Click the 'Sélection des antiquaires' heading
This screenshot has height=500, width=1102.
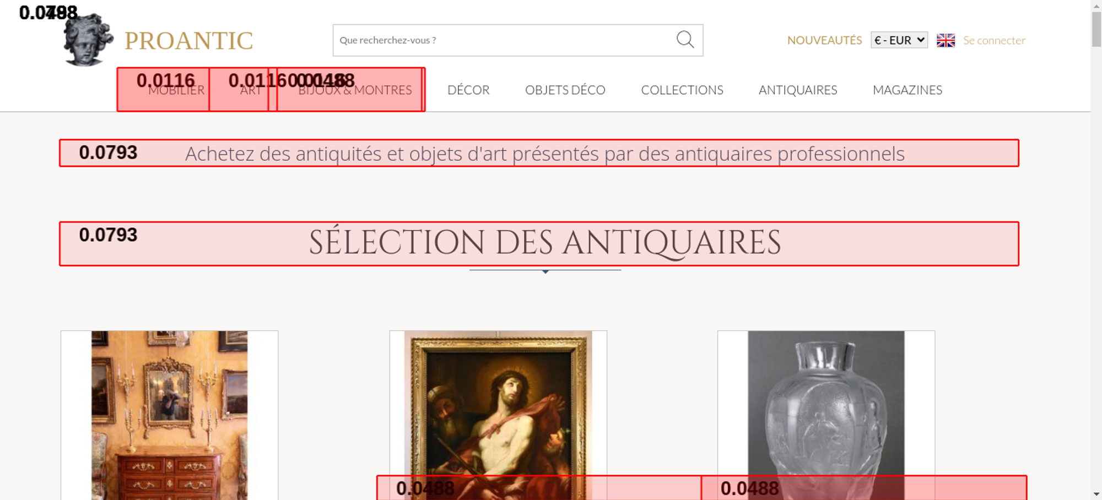(544, 243)
